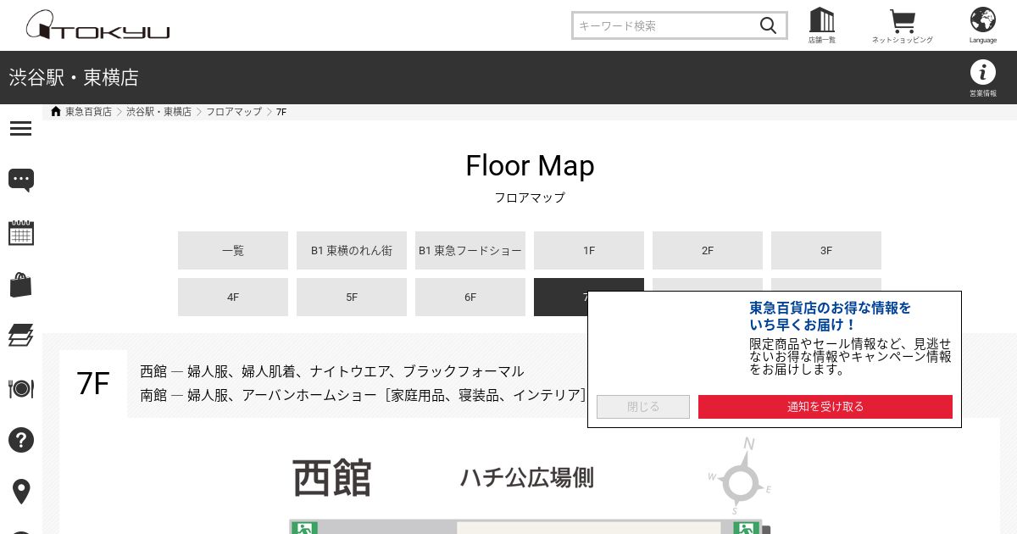1017x534 pixels.
Task: Click the Tokyu logo
Action: pyautogui.click(x=97, y=25)
